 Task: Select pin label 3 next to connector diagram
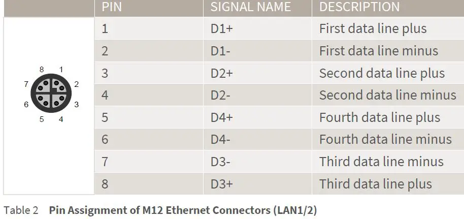coord(76,105)
